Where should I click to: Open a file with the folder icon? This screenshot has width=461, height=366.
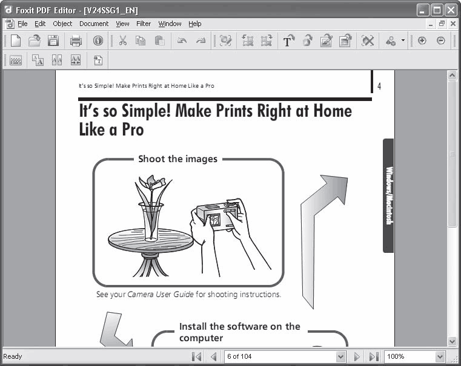(35, 41)
